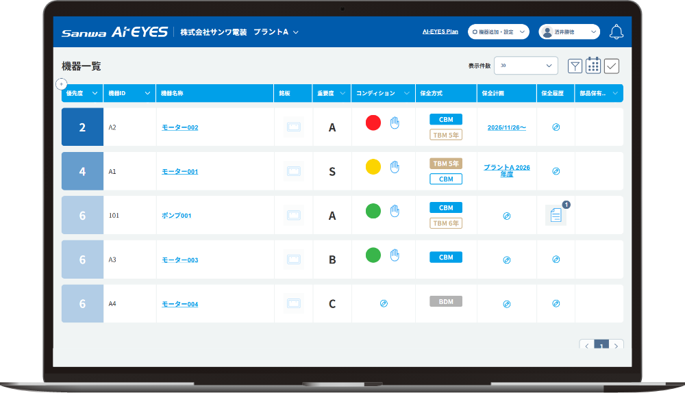Screen dimensions: 685x393
Task: Open maintenance history document icon for ポンプ001
Action: pyautogui.click(x=556, y=216)
